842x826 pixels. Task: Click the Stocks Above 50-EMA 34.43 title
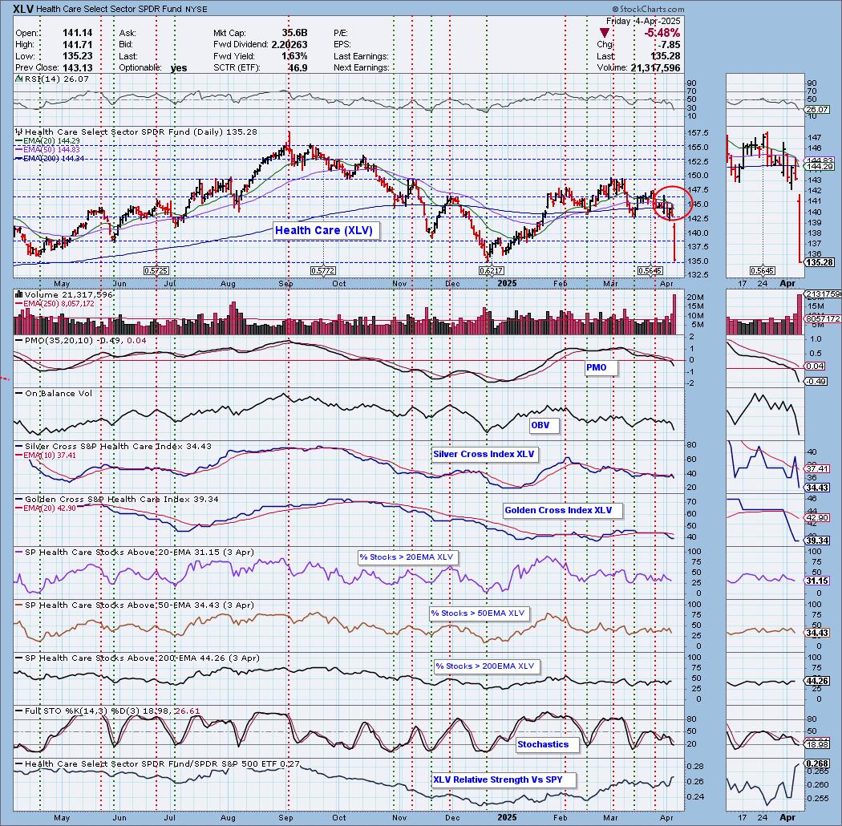(134, 605)
